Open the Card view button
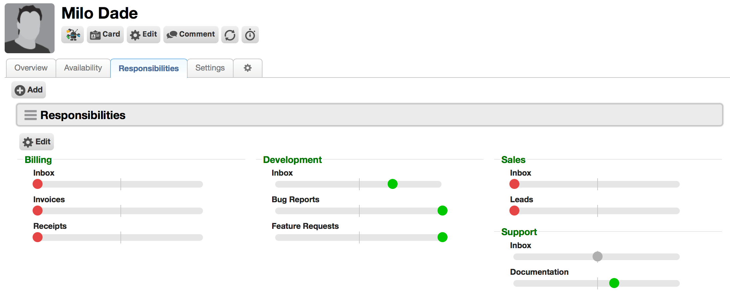Image resolution: width=730 pixels, height=308 pixels. (105, 35)
